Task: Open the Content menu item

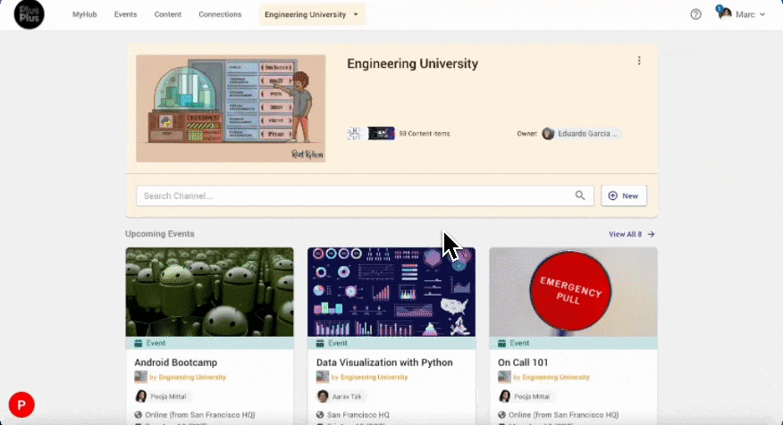Action: (168, 14)
